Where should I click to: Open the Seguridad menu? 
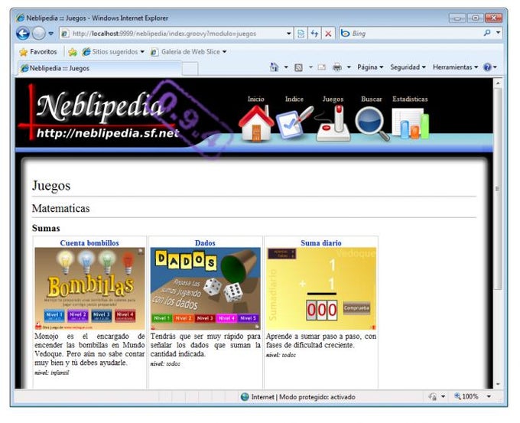click(408, 67)
